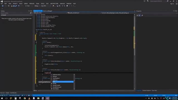
Task: Click the Quick Launch search field
Action: click(x=158, y=1)
